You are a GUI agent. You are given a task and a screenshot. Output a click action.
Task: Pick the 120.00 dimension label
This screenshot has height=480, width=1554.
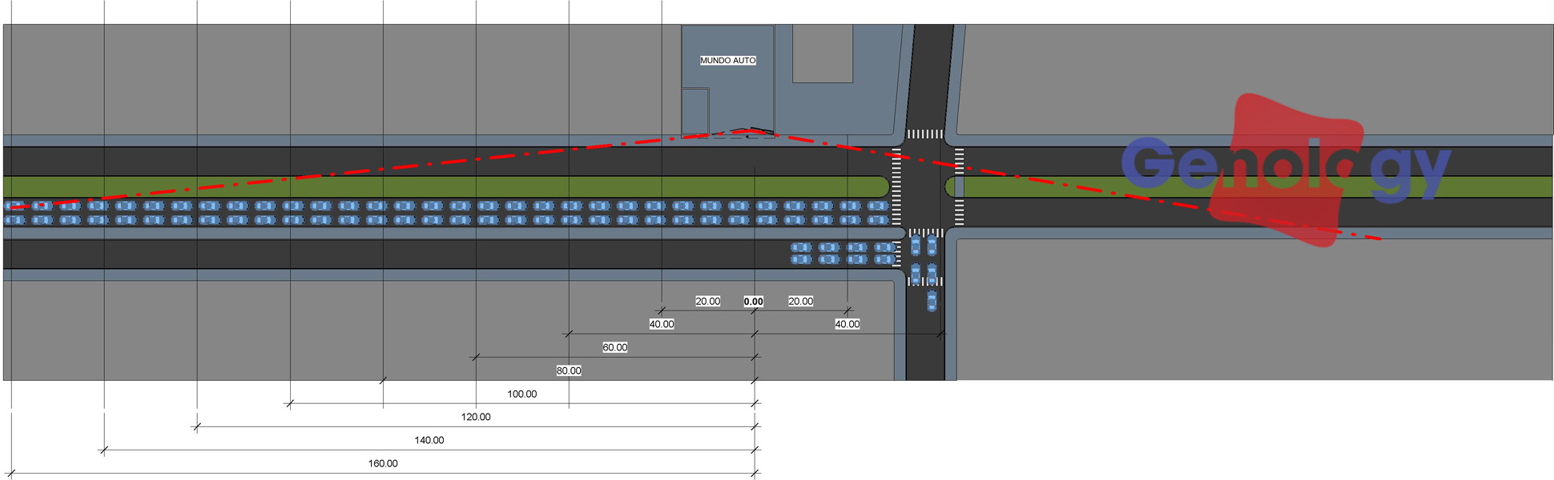tap(475, 417)
